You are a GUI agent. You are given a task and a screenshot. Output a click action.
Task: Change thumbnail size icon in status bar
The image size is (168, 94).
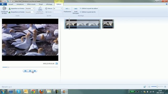[x=145, y=87]
